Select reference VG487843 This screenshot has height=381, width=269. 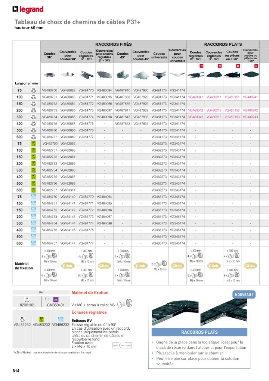pyautogui.click(x=123, y=124)
